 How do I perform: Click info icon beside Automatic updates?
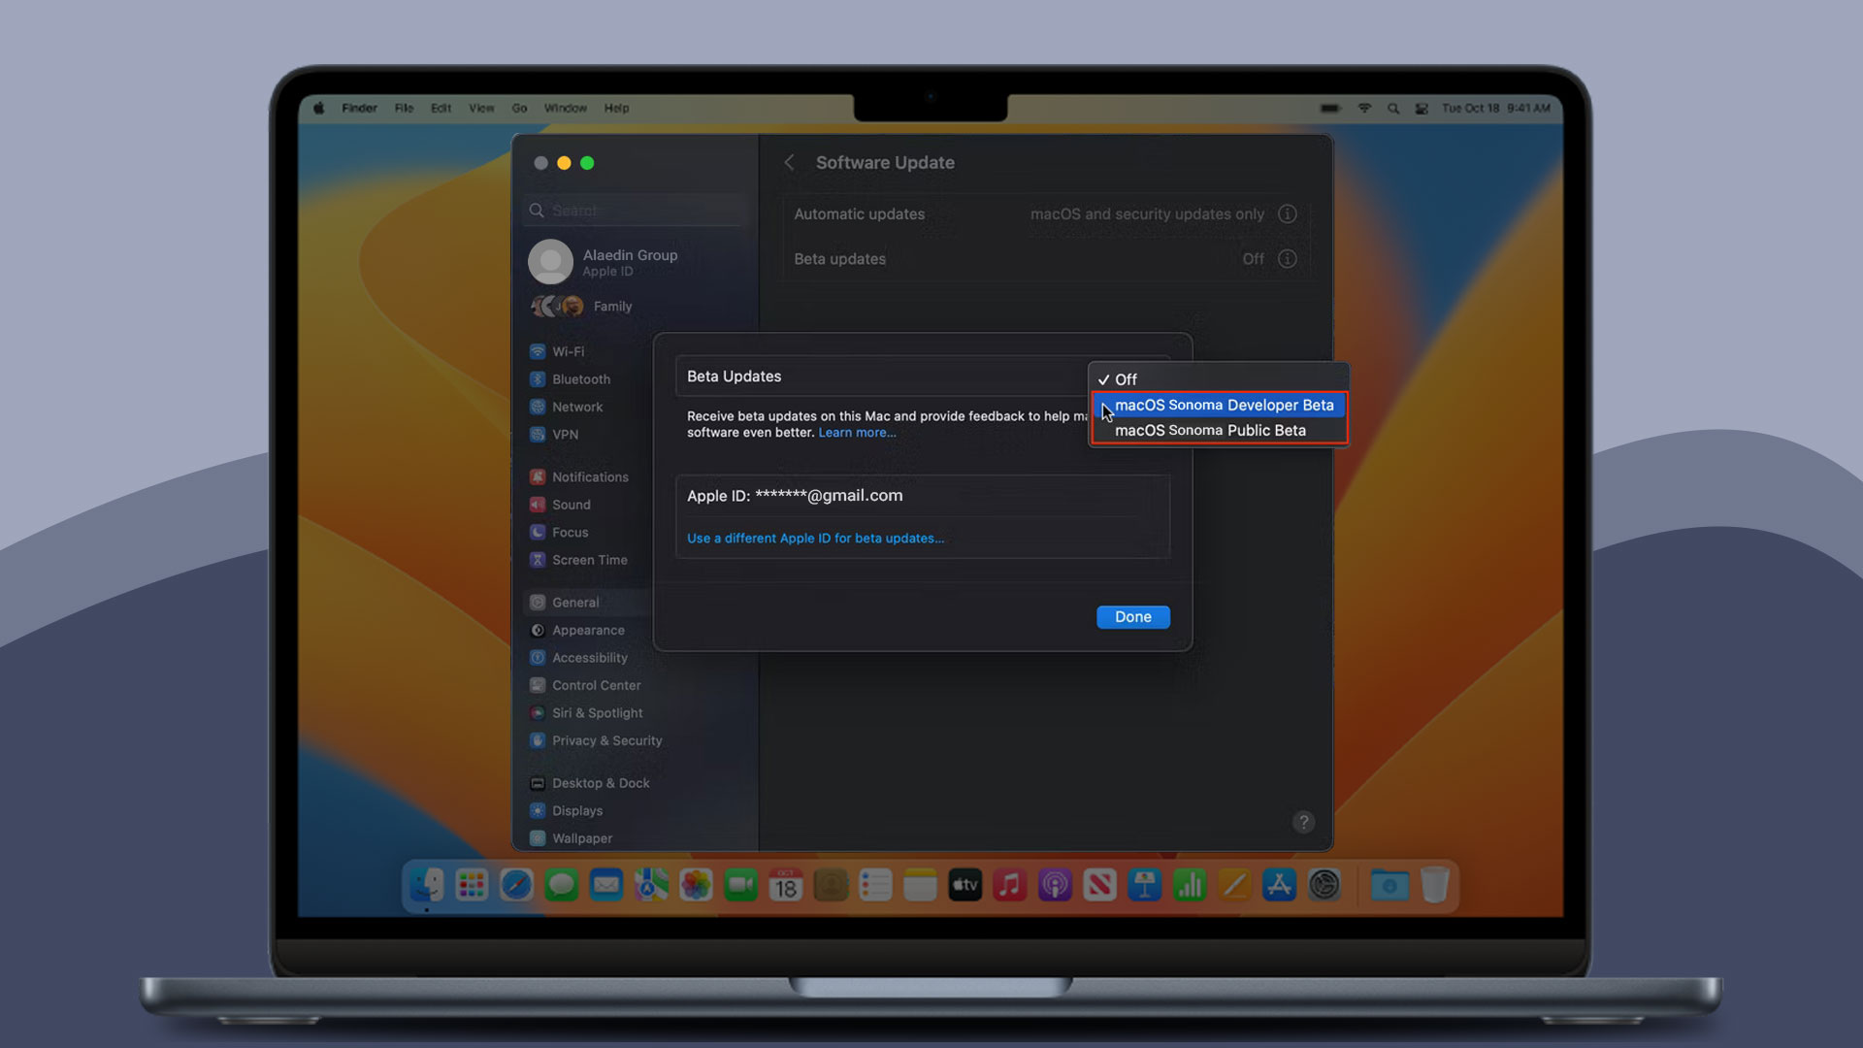pyautogui.click(x=1287, y=213)
